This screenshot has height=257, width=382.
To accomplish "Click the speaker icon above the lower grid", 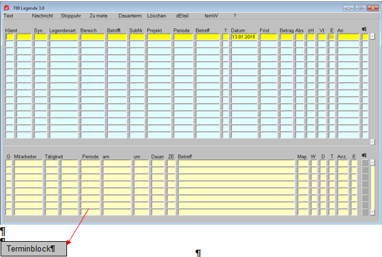I will tap(364, 156).
